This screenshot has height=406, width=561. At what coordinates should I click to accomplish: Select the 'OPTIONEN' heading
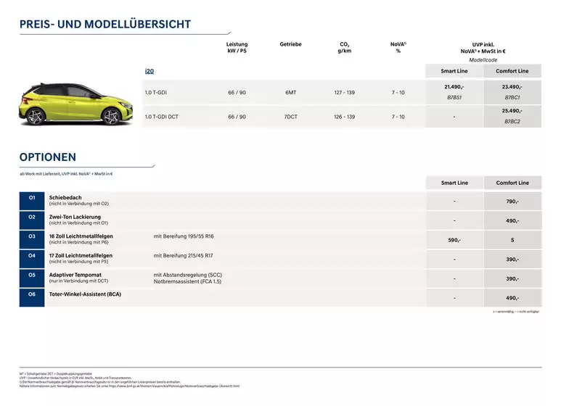coord(48,157)
